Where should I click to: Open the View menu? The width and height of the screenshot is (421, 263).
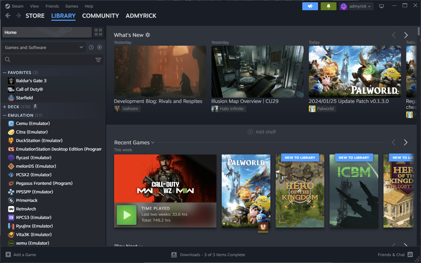coord(34,6)
